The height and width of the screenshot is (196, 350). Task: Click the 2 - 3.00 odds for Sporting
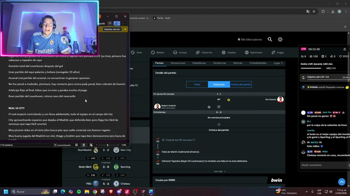[x=121, y=175]
